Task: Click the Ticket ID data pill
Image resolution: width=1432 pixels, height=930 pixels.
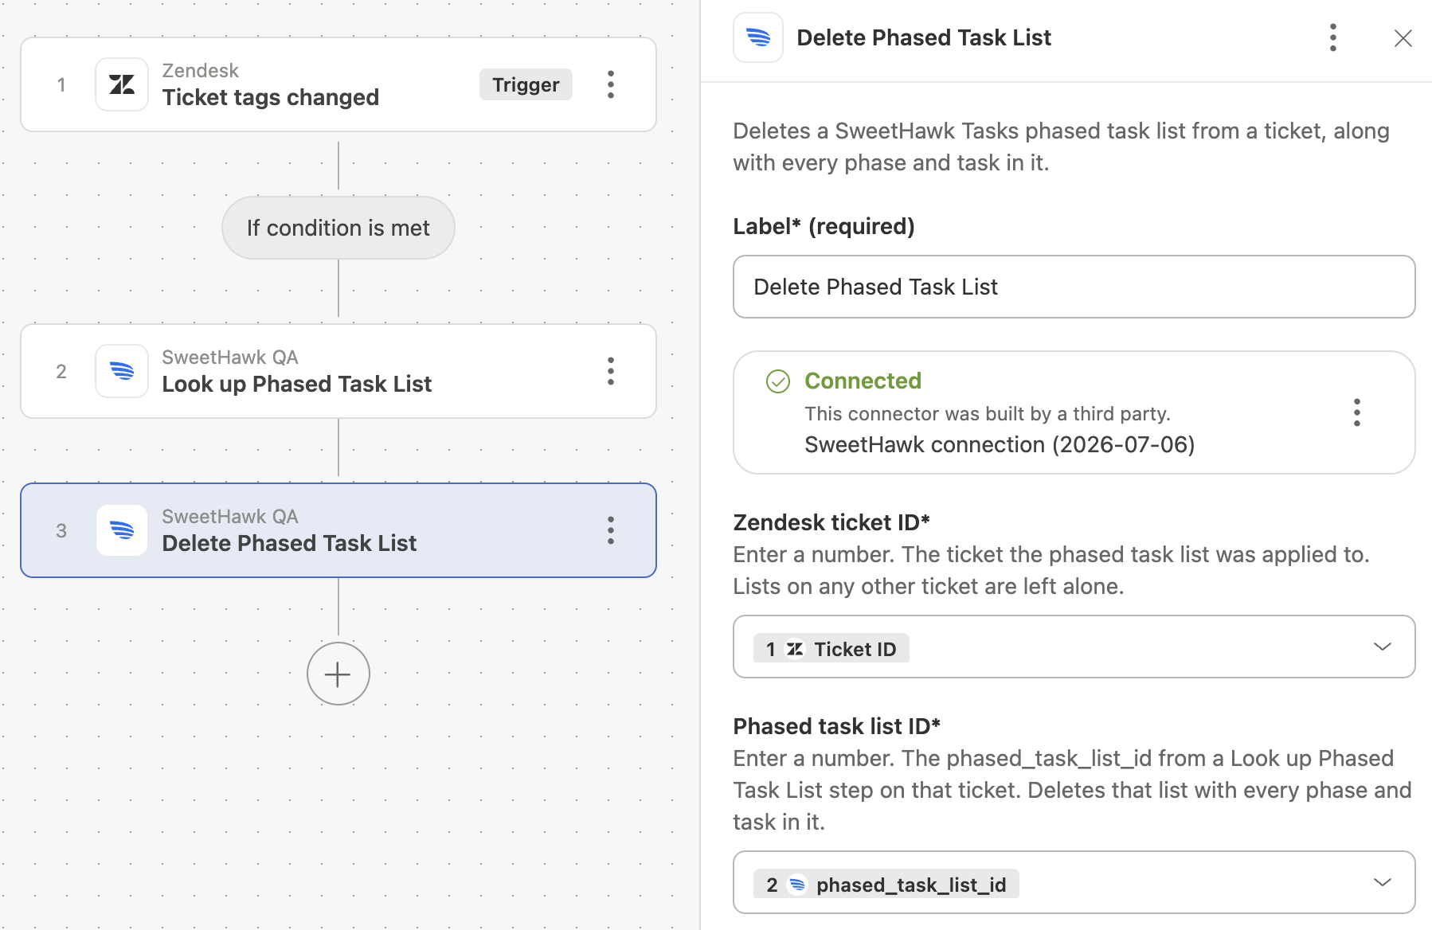Action: pyautogui.click(x=831, y=649)
